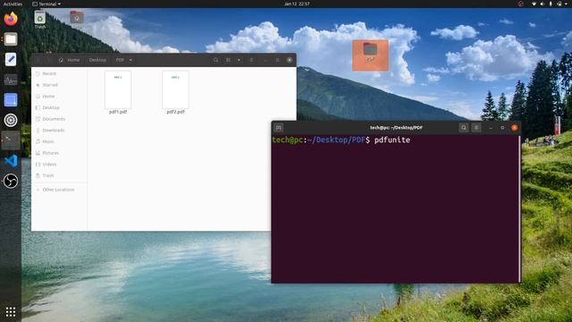Viewport: 572px width, 322px height.
Task: Launch the text editor dock icon
Action: [11, 59]
